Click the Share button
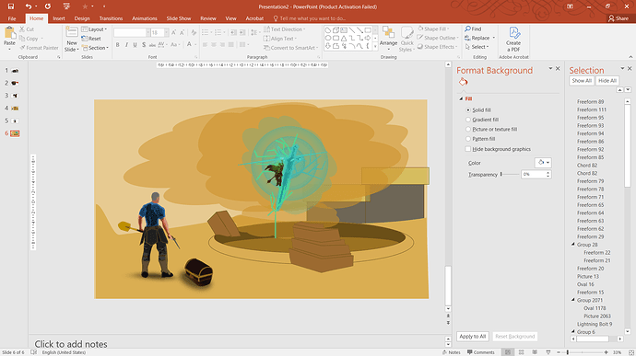 point(618,18)
